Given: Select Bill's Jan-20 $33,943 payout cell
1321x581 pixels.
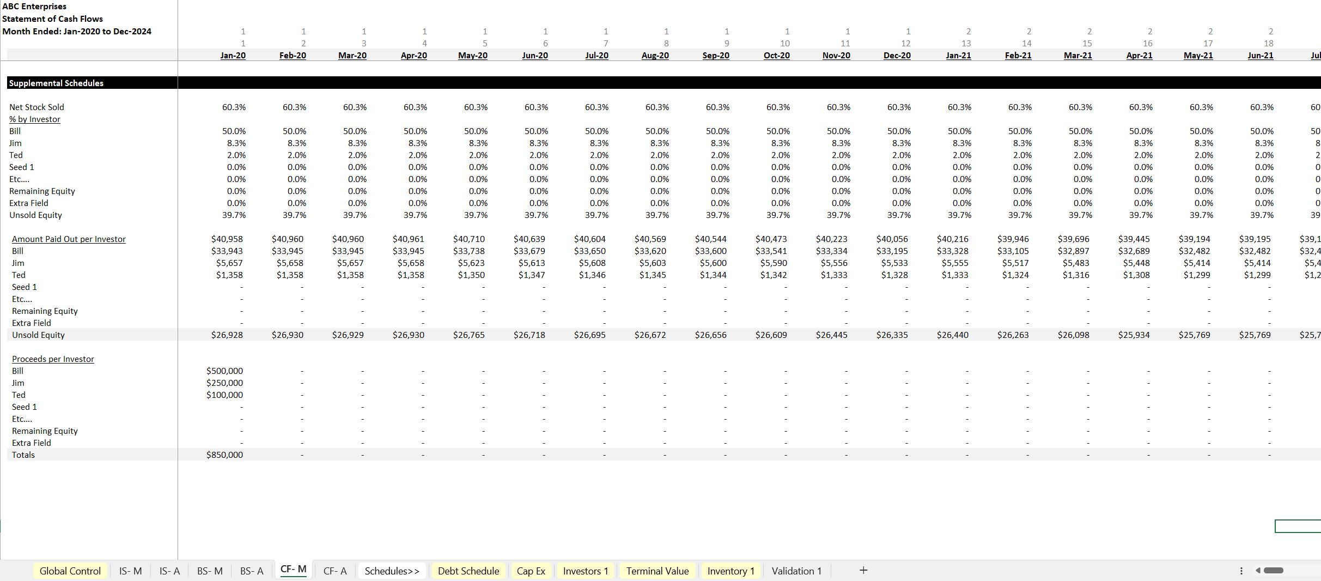Looking at the screenshot, I should pyautogui.click(x=227, y=251).
